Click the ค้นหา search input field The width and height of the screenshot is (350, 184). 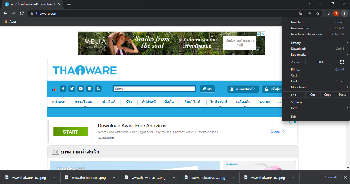pos(154,89)
